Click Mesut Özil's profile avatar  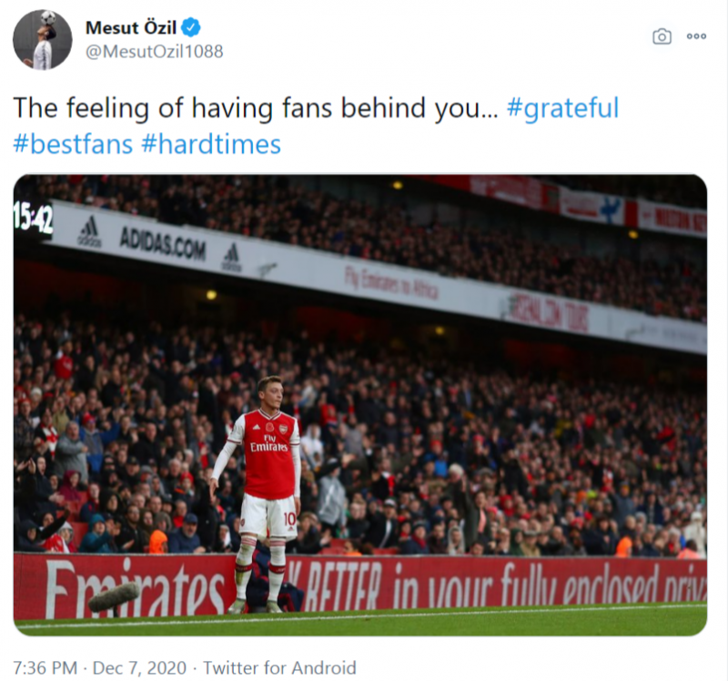tap(42, 40)
